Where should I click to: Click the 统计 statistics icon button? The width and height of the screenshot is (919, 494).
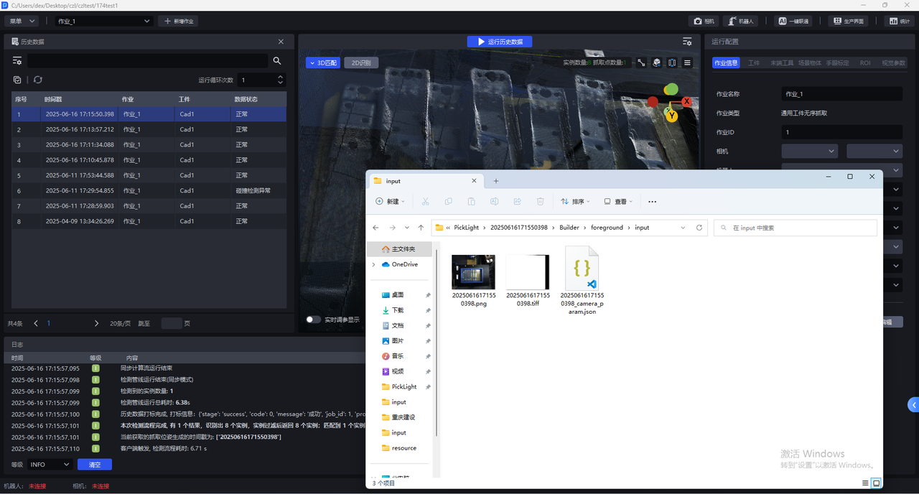pyautogui.click(x=900, y=22)
